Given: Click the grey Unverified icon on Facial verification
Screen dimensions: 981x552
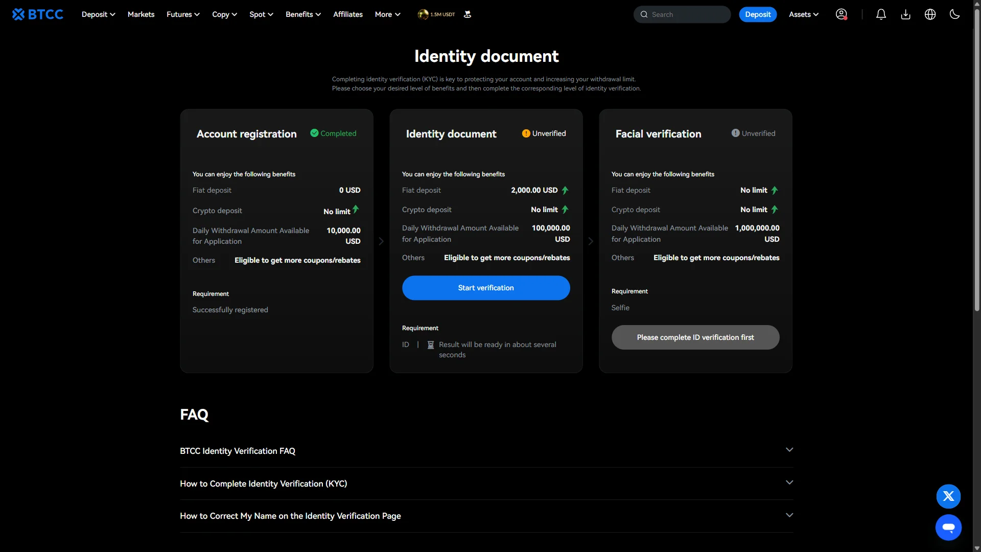Looking at the screenshot, I should tap(735, 133).
